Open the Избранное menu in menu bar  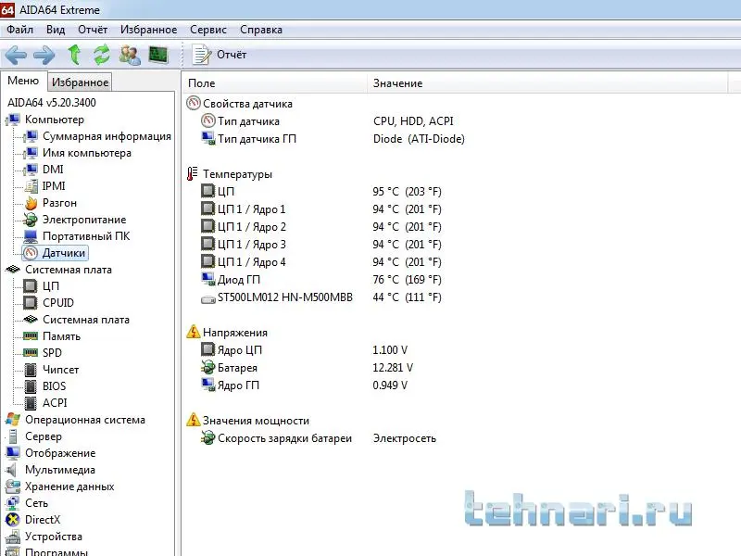[148, 30]
